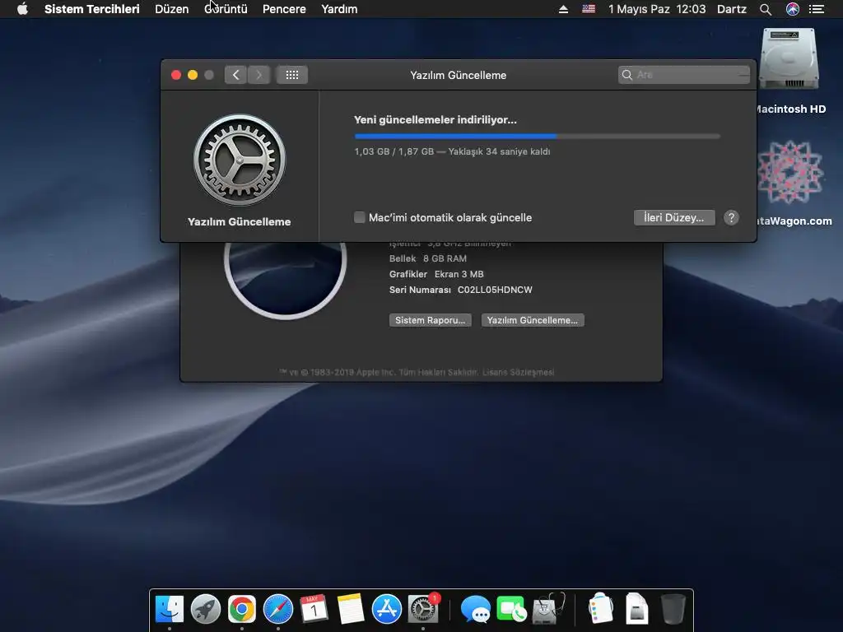Click Yazılım Güncelleme... button in About window
Image resolution: width=843 pixels, height=632 pixels.
pyautogui.click(x=533, y=320)
